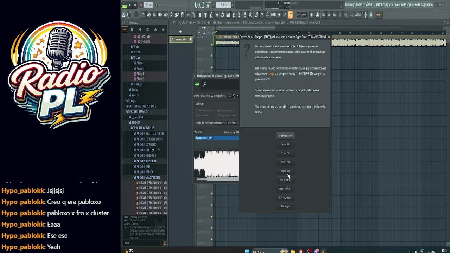Viewport: 450px width, 253px height.
Task: Click the song position slider in transport
Action: (x=171, y=5)
